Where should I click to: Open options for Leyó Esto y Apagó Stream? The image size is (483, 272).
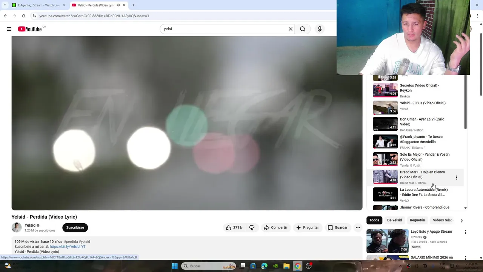click(x=465, y=232)
